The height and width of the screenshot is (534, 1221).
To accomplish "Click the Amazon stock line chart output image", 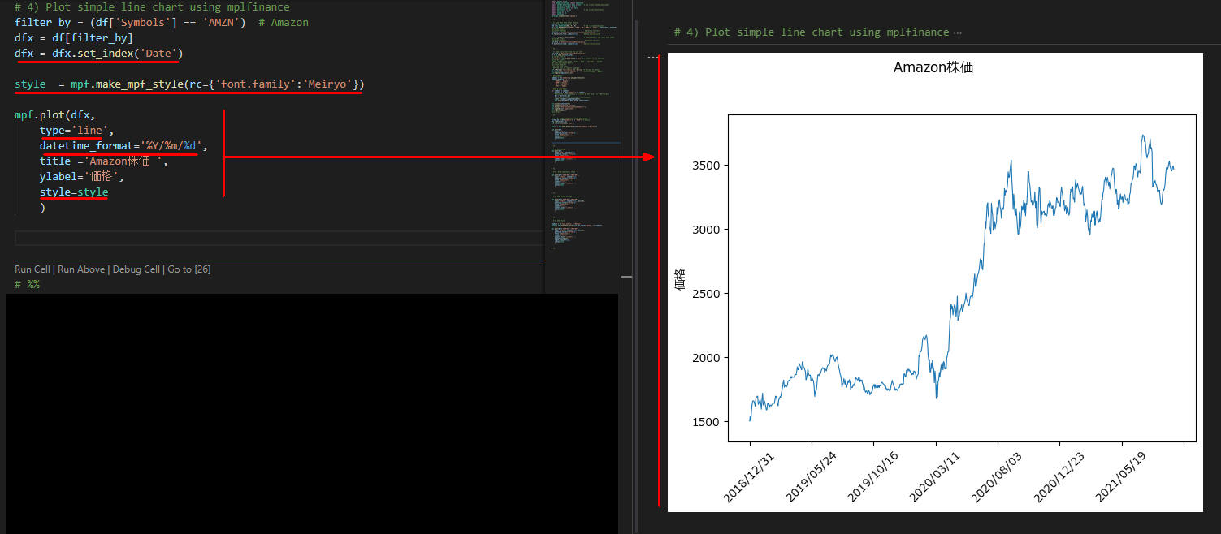I will pyautogui.click(x=935, y=282).
